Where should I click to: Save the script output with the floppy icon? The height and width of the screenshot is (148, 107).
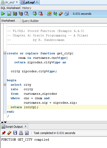[x=15, y=133]
